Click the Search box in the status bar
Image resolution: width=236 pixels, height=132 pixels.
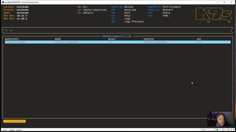click(x=208, y=129)
